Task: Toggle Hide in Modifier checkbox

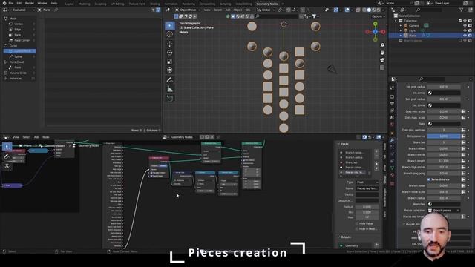Action: point(357,229)
